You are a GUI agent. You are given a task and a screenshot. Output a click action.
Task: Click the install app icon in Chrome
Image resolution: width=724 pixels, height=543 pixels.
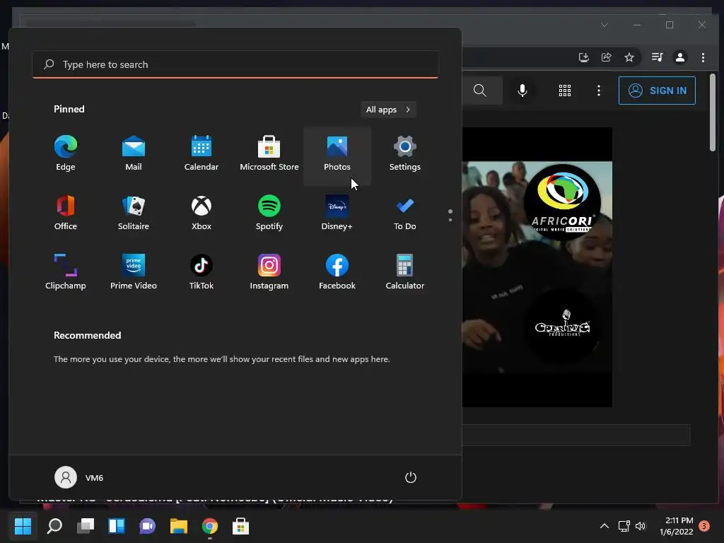tap(583, 57)
